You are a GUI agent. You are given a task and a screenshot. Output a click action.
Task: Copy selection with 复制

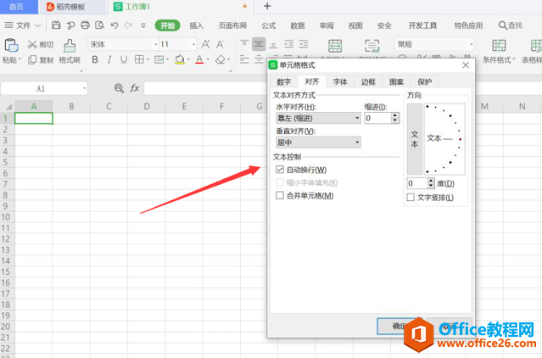41,59
